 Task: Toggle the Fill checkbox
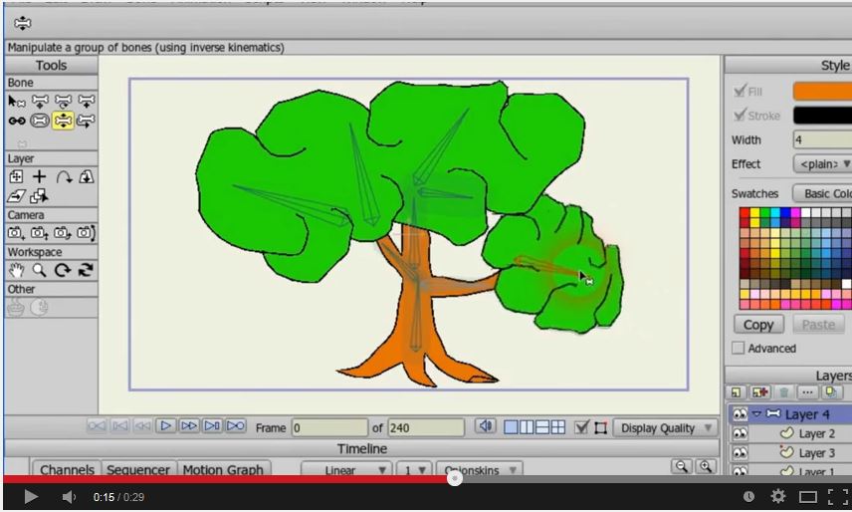[740, 91]
